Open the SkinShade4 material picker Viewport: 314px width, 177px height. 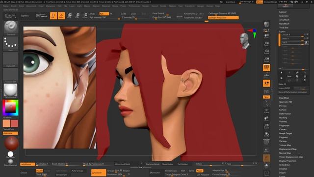[x=11, y=91]
